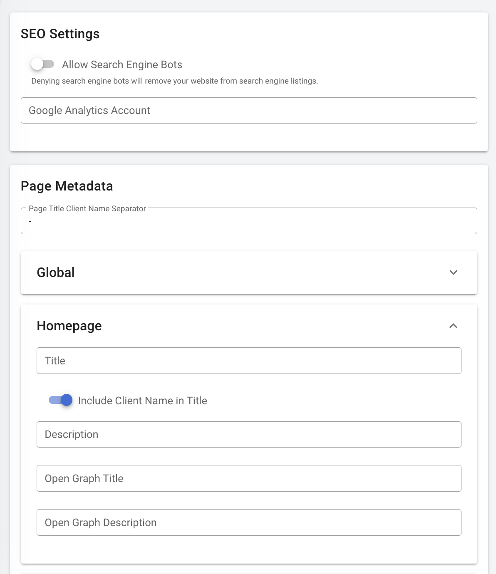The height and width of the screenshot is (574, 496).
Task: Click into the Open Graph Title field
Action: tap(248, 479)
